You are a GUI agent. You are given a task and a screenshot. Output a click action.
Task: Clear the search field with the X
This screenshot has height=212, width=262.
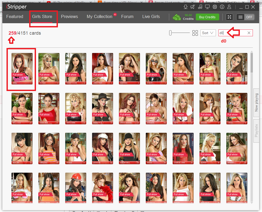(x=249, y=33)
